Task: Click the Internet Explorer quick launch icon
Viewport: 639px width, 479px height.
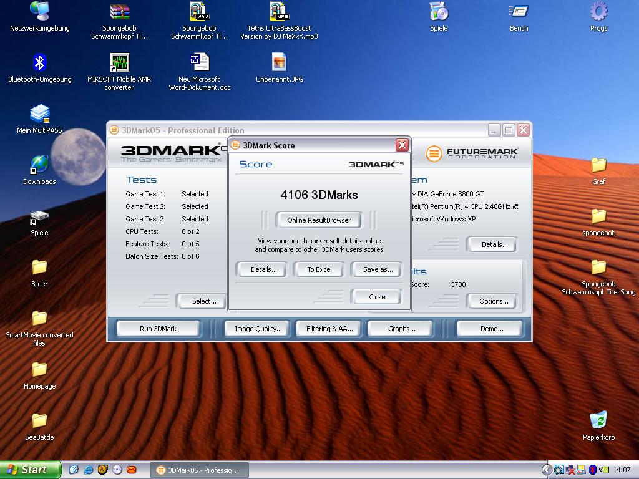Action: tap(88, 470)
